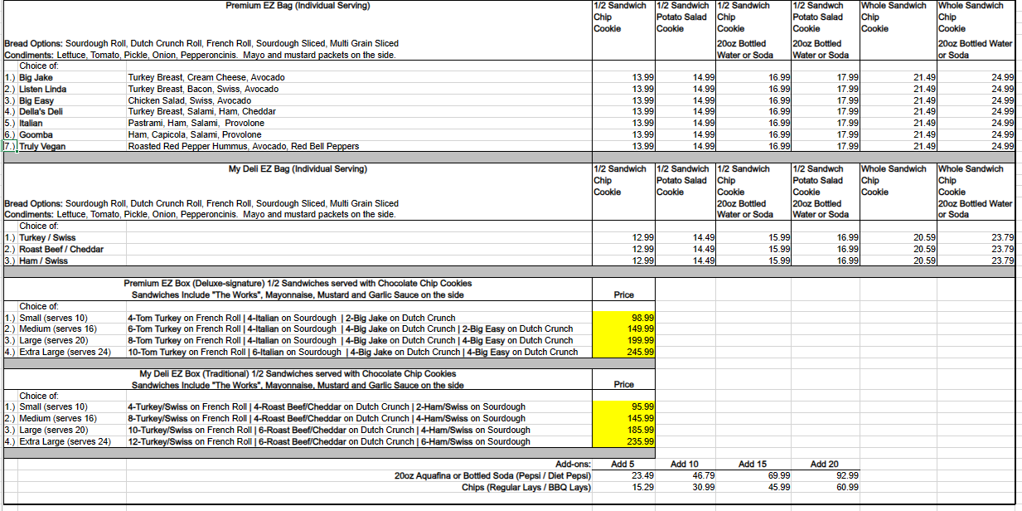Click the yellow 98.99 price cell
This screenshot has width=1022, height=511.
(x=623, y=318)
